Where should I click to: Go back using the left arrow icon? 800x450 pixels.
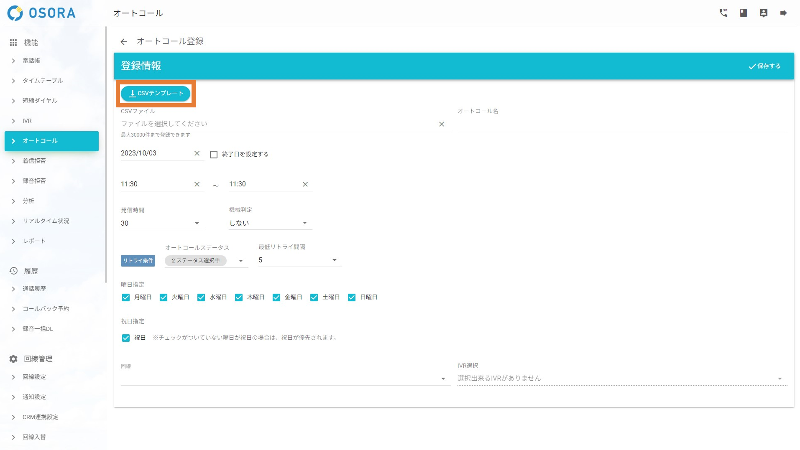click(x=124, y=42)
